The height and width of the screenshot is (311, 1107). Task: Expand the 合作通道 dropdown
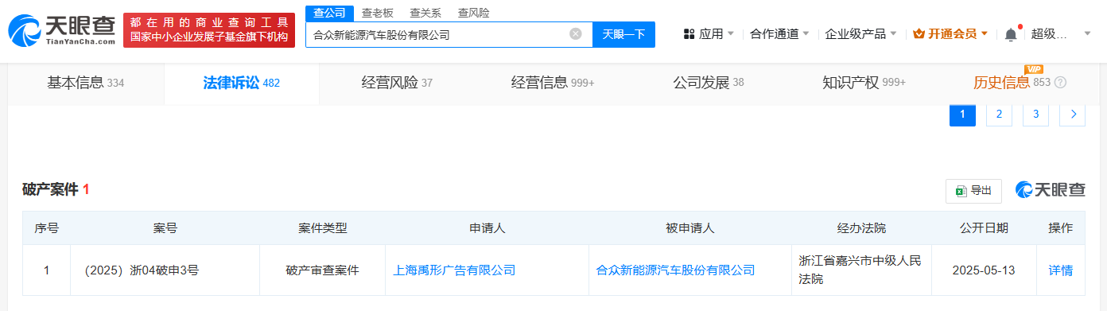coord(780,34)
